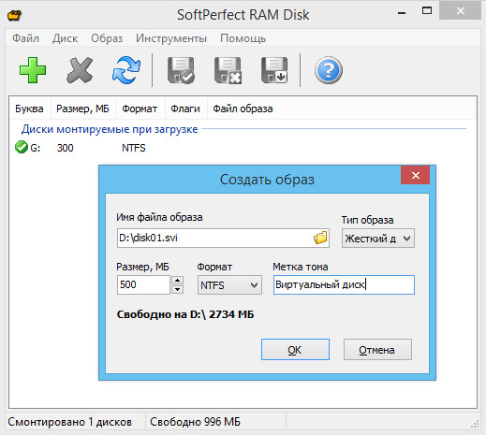This screenshot has height=435, width=486.
Task: Click the green check status icon for disk G:
Action: 22,147
